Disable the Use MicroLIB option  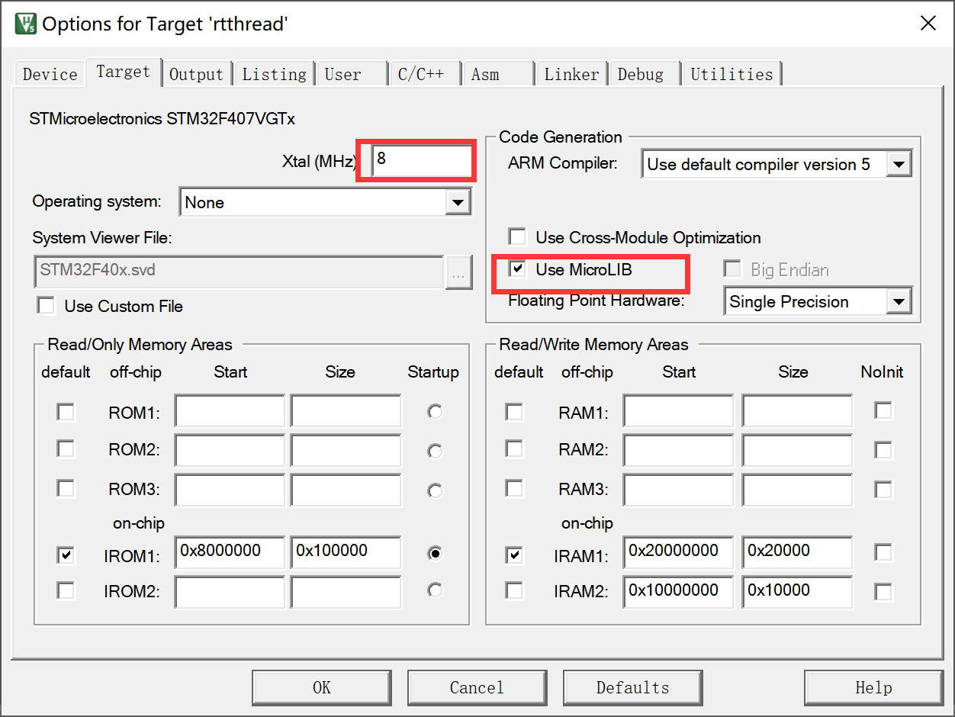(517, 269)
